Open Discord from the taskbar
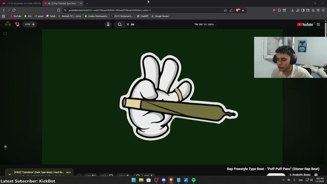This screenshot has width=327, height=184. pos(163,180)
